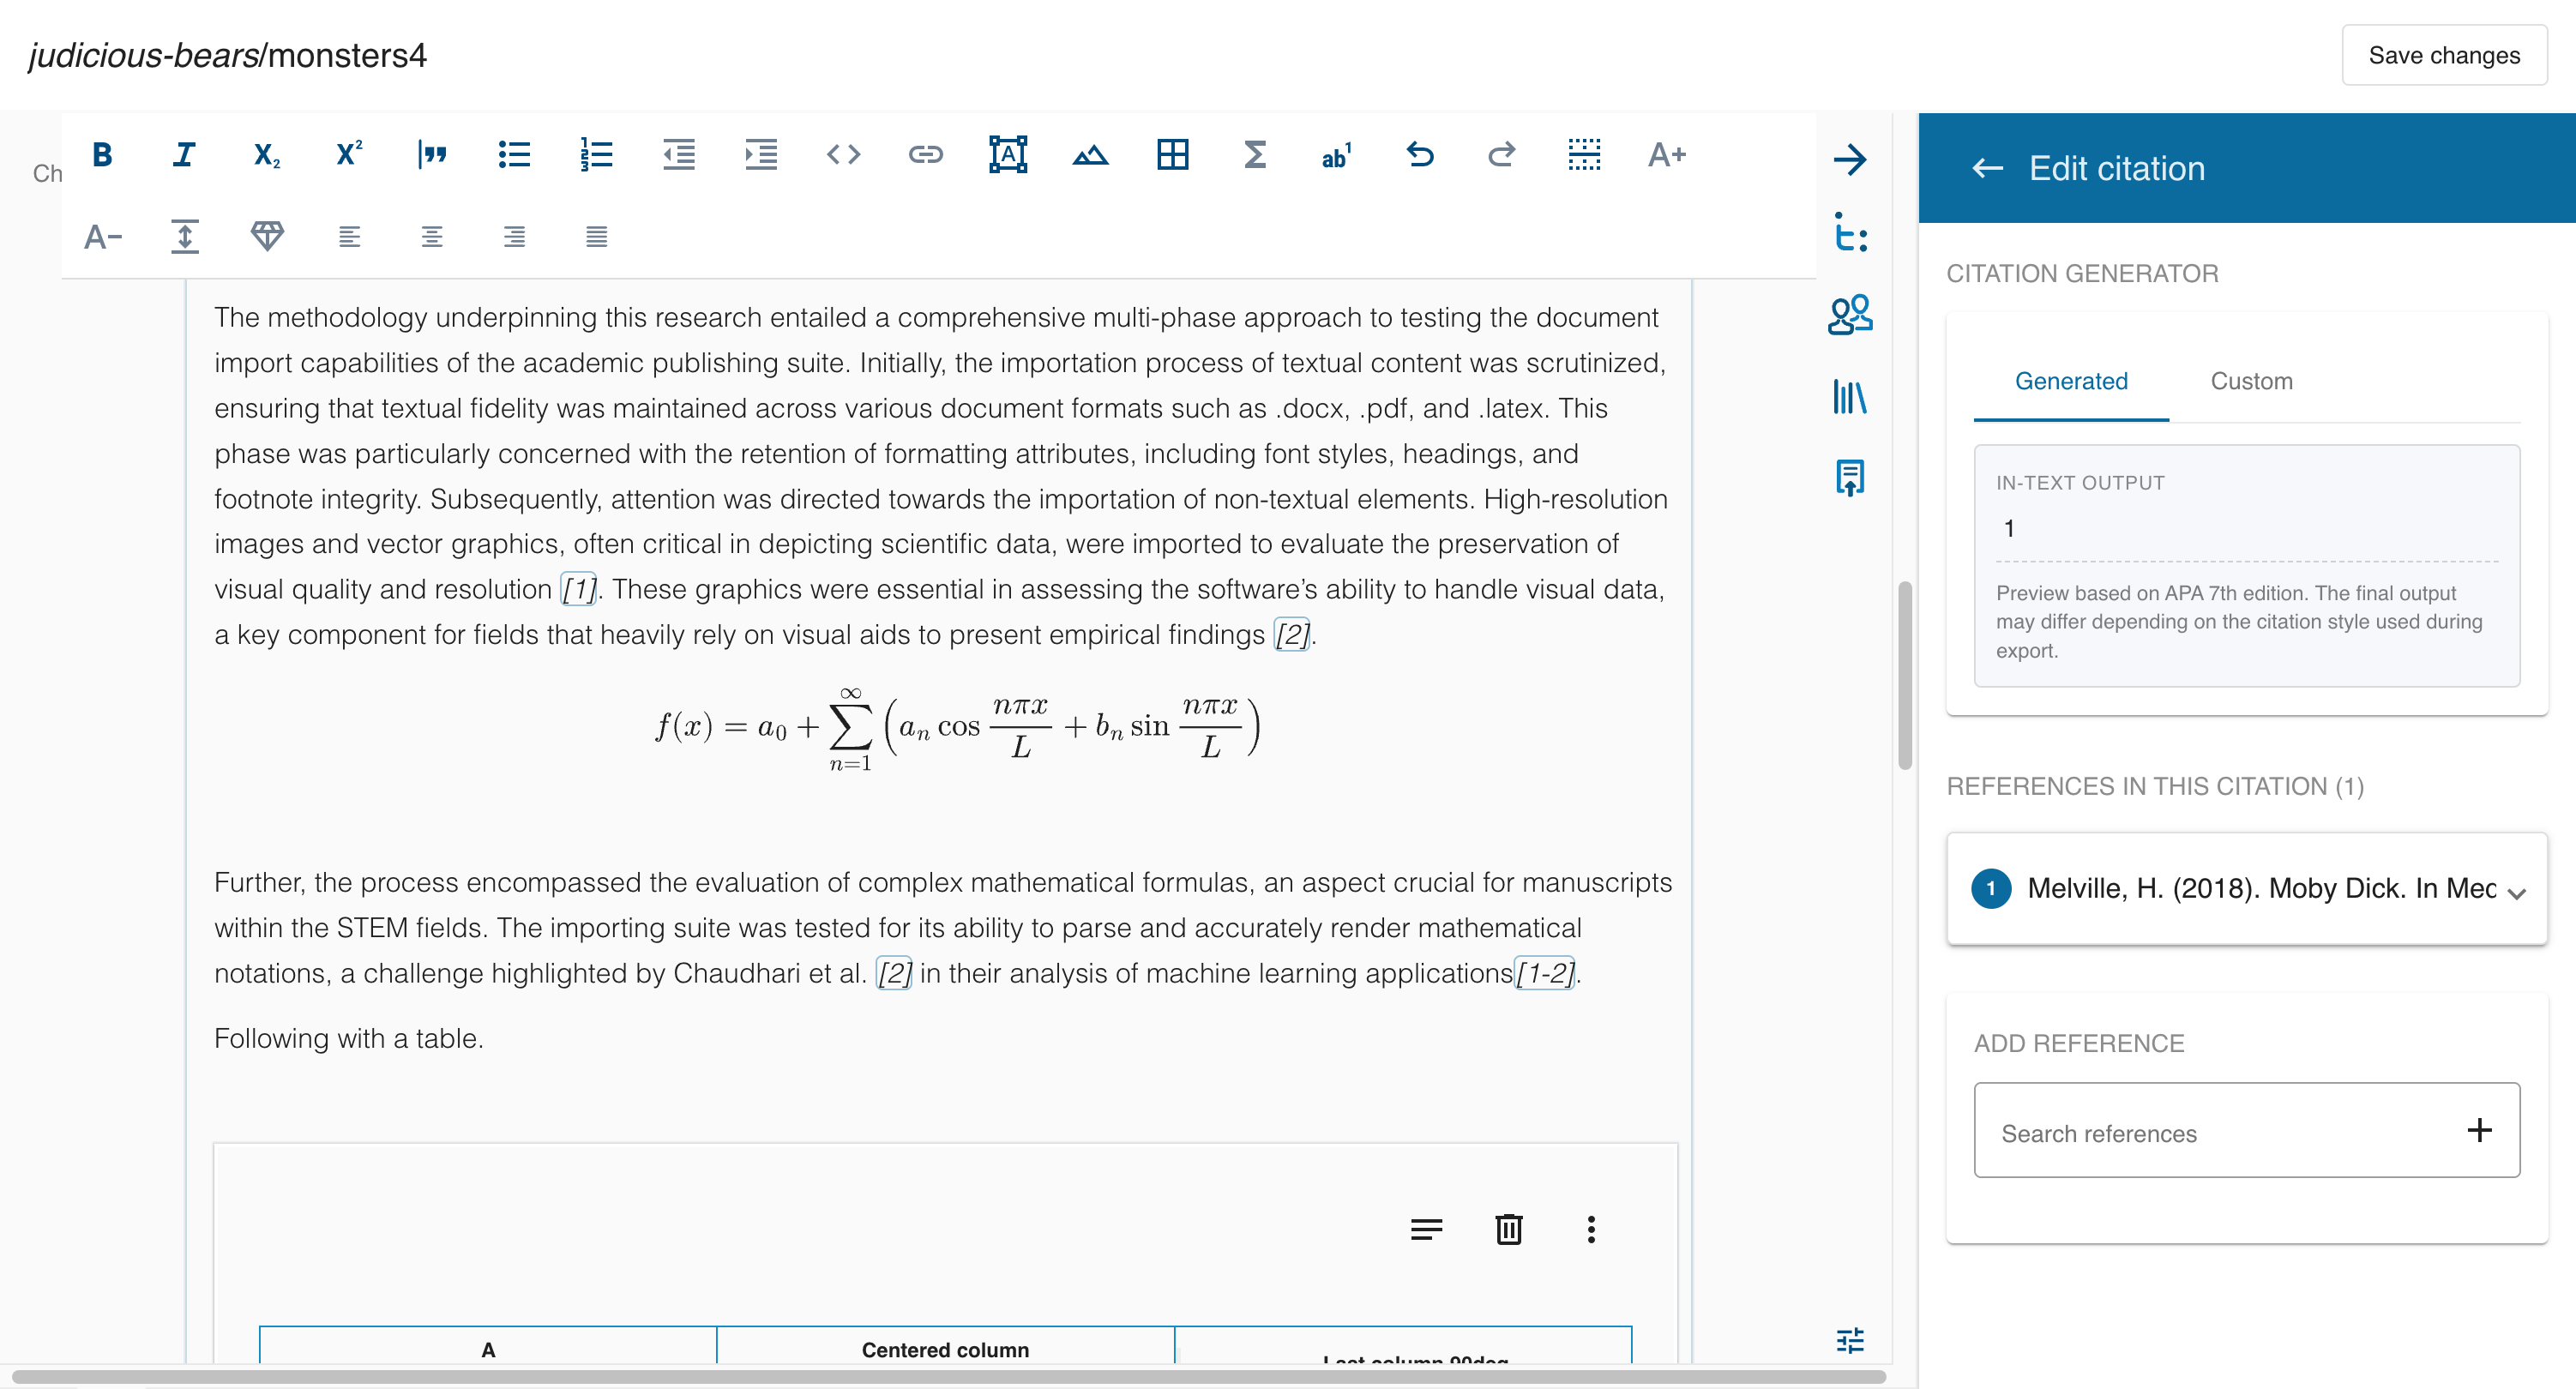This screenshot has width=2576, height=1389.
Task: Click the Search references field
Action: [2200, 1132]
